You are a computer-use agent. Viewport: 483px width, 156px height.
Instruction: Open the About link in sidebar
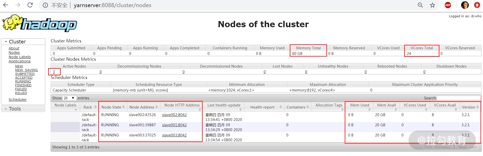tap(14, 48)
